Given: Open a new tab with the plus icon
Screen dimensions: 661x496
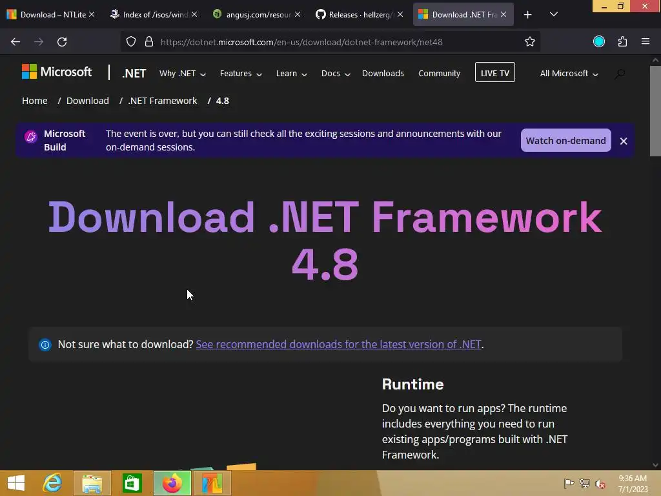Looking at the screenshot, I should pyautogui.click(x=528, y=15).
